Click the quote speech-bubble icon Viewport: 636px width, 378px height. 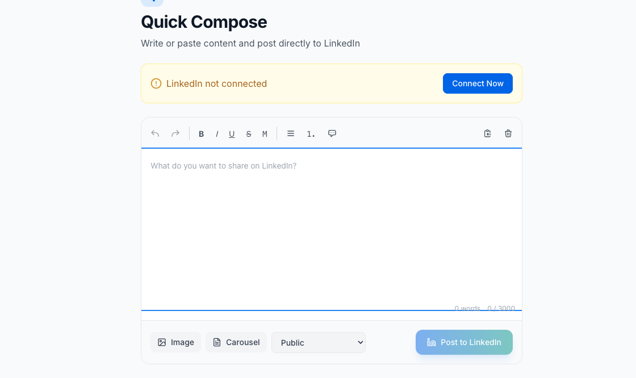[332, 133]
